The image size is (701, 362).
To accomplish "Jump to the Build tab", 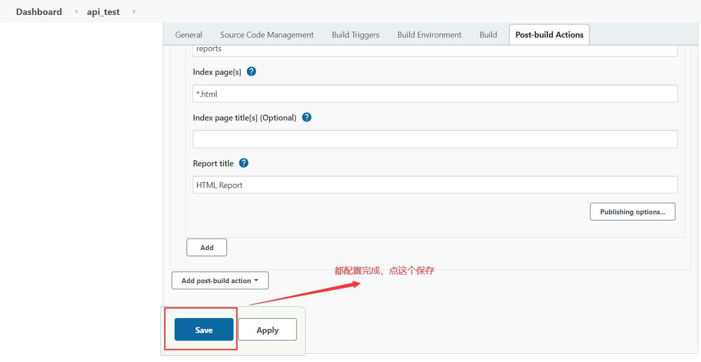I will 488,35.
